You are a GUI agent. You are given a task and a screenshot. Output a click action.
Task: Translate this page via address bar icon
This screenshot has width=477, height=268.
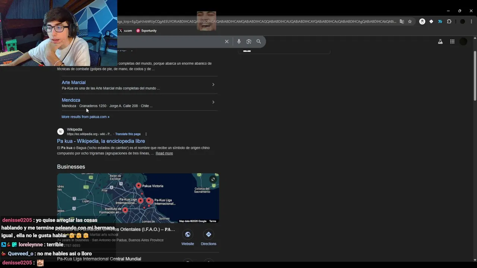coord(402,22)
